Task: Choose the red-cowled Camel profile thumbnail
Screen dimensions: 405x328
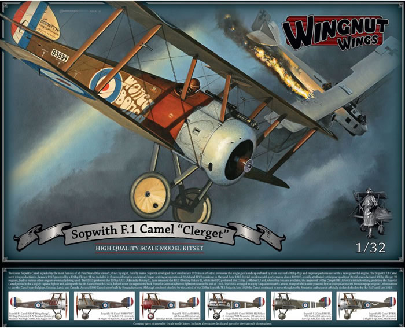Action: [170, 306]
